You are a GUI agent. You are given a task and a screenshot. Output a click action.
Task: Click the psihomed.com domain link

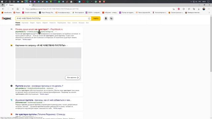coord(21,102)
